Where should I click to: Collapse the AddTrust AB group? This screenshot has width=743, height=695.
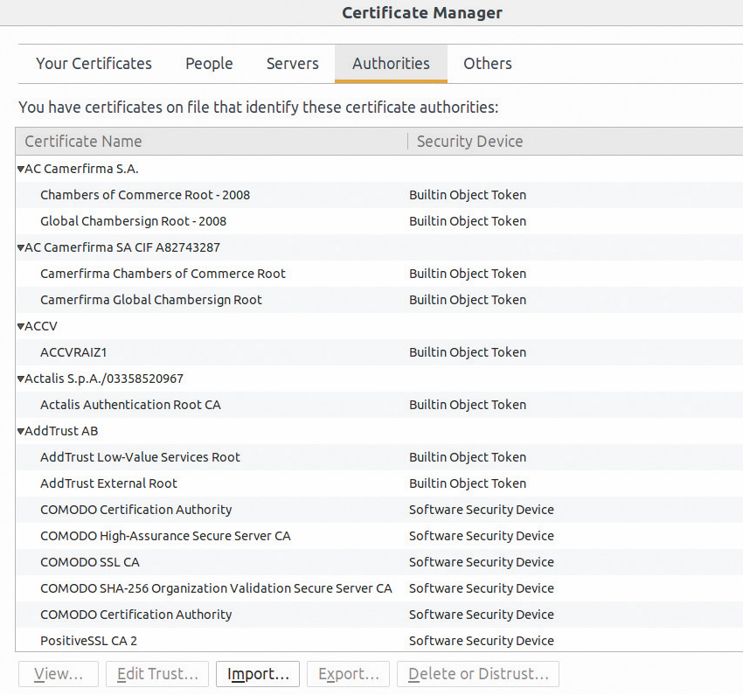tap(21, 431)
